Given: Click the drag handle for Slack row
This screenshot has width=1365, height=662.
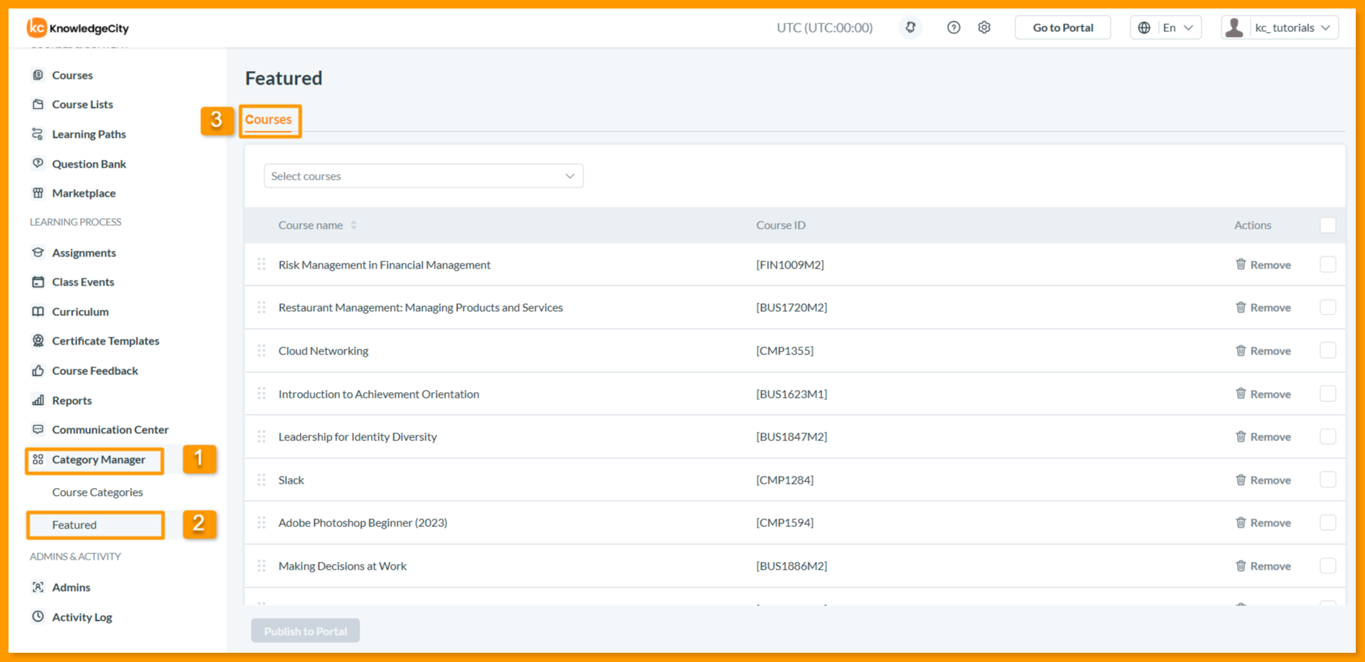Looking at the screenshot, I should (261, 480).
